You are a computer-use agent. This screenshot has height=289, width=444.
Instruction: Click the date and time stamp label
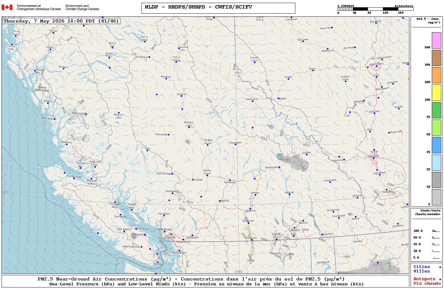coord(61,21)
